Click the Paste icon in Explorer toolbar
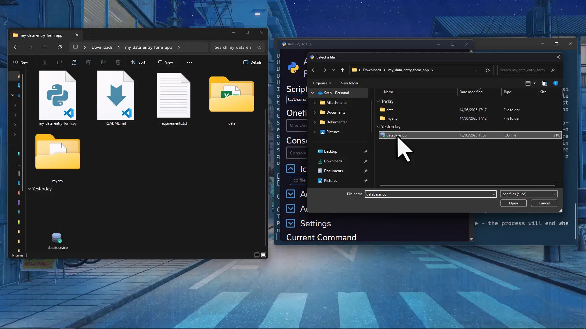The width and height of the screenshot is (586, 329). click(74, 62)
